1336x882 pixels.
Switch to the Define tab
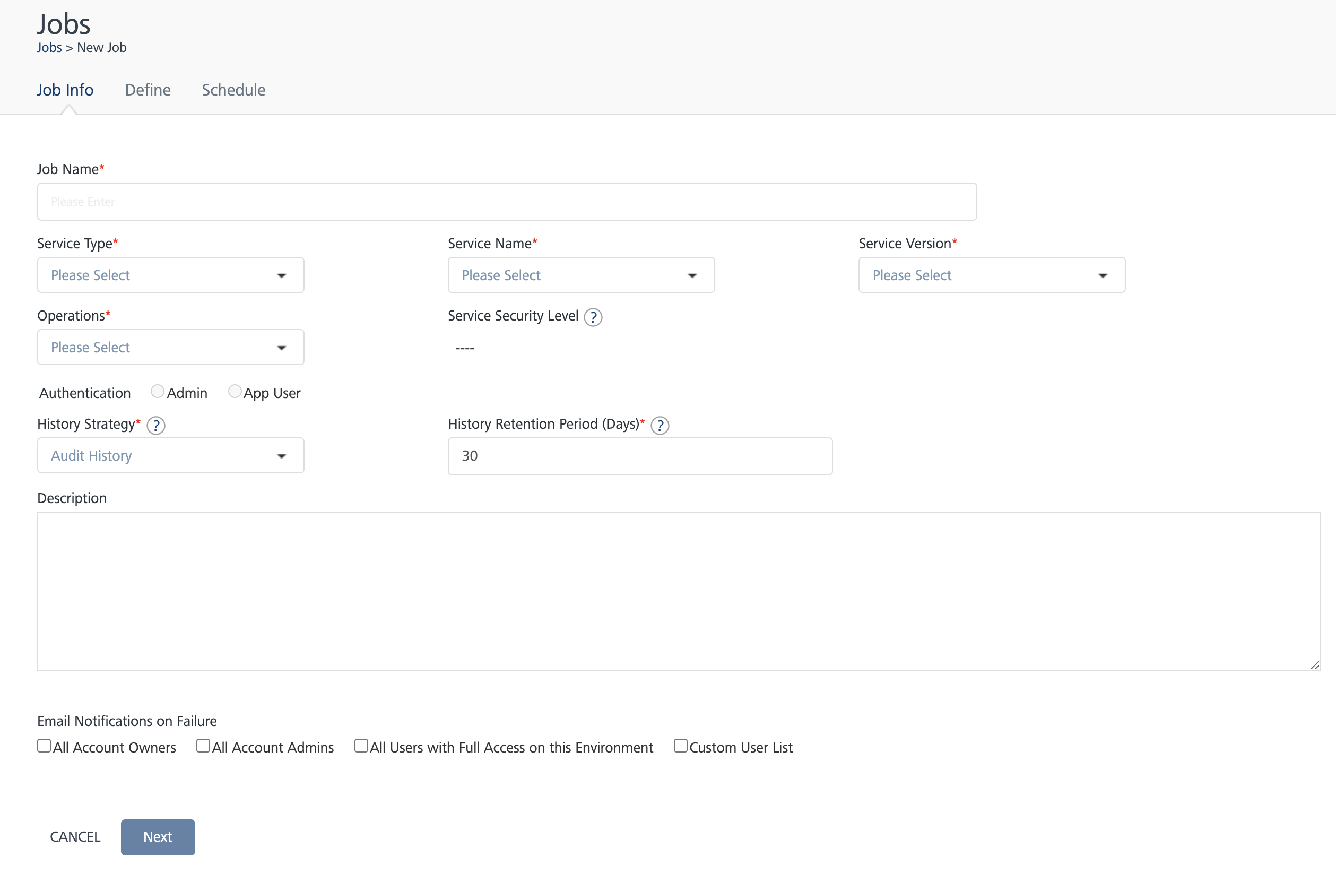point(148,90)
